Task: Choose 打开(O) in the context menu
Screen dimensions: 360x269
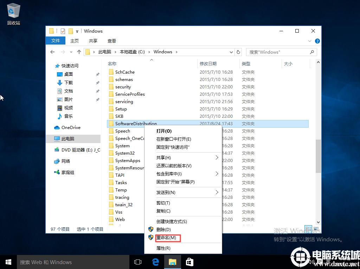Action: [164, 131]
